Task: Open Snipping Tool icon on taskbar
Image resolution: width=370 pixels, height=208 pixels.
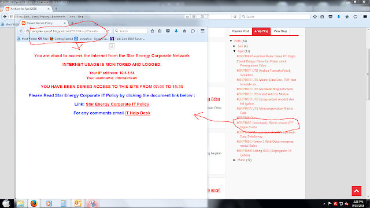Action: click(92, 203)
